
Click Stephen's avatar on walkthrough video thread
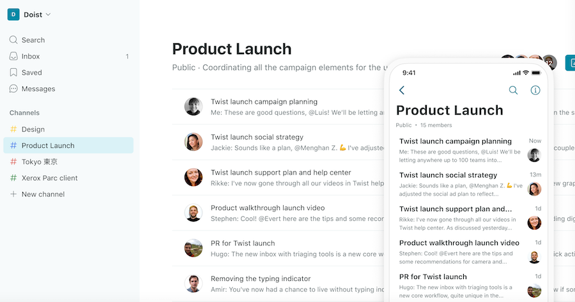click(193, 213)
